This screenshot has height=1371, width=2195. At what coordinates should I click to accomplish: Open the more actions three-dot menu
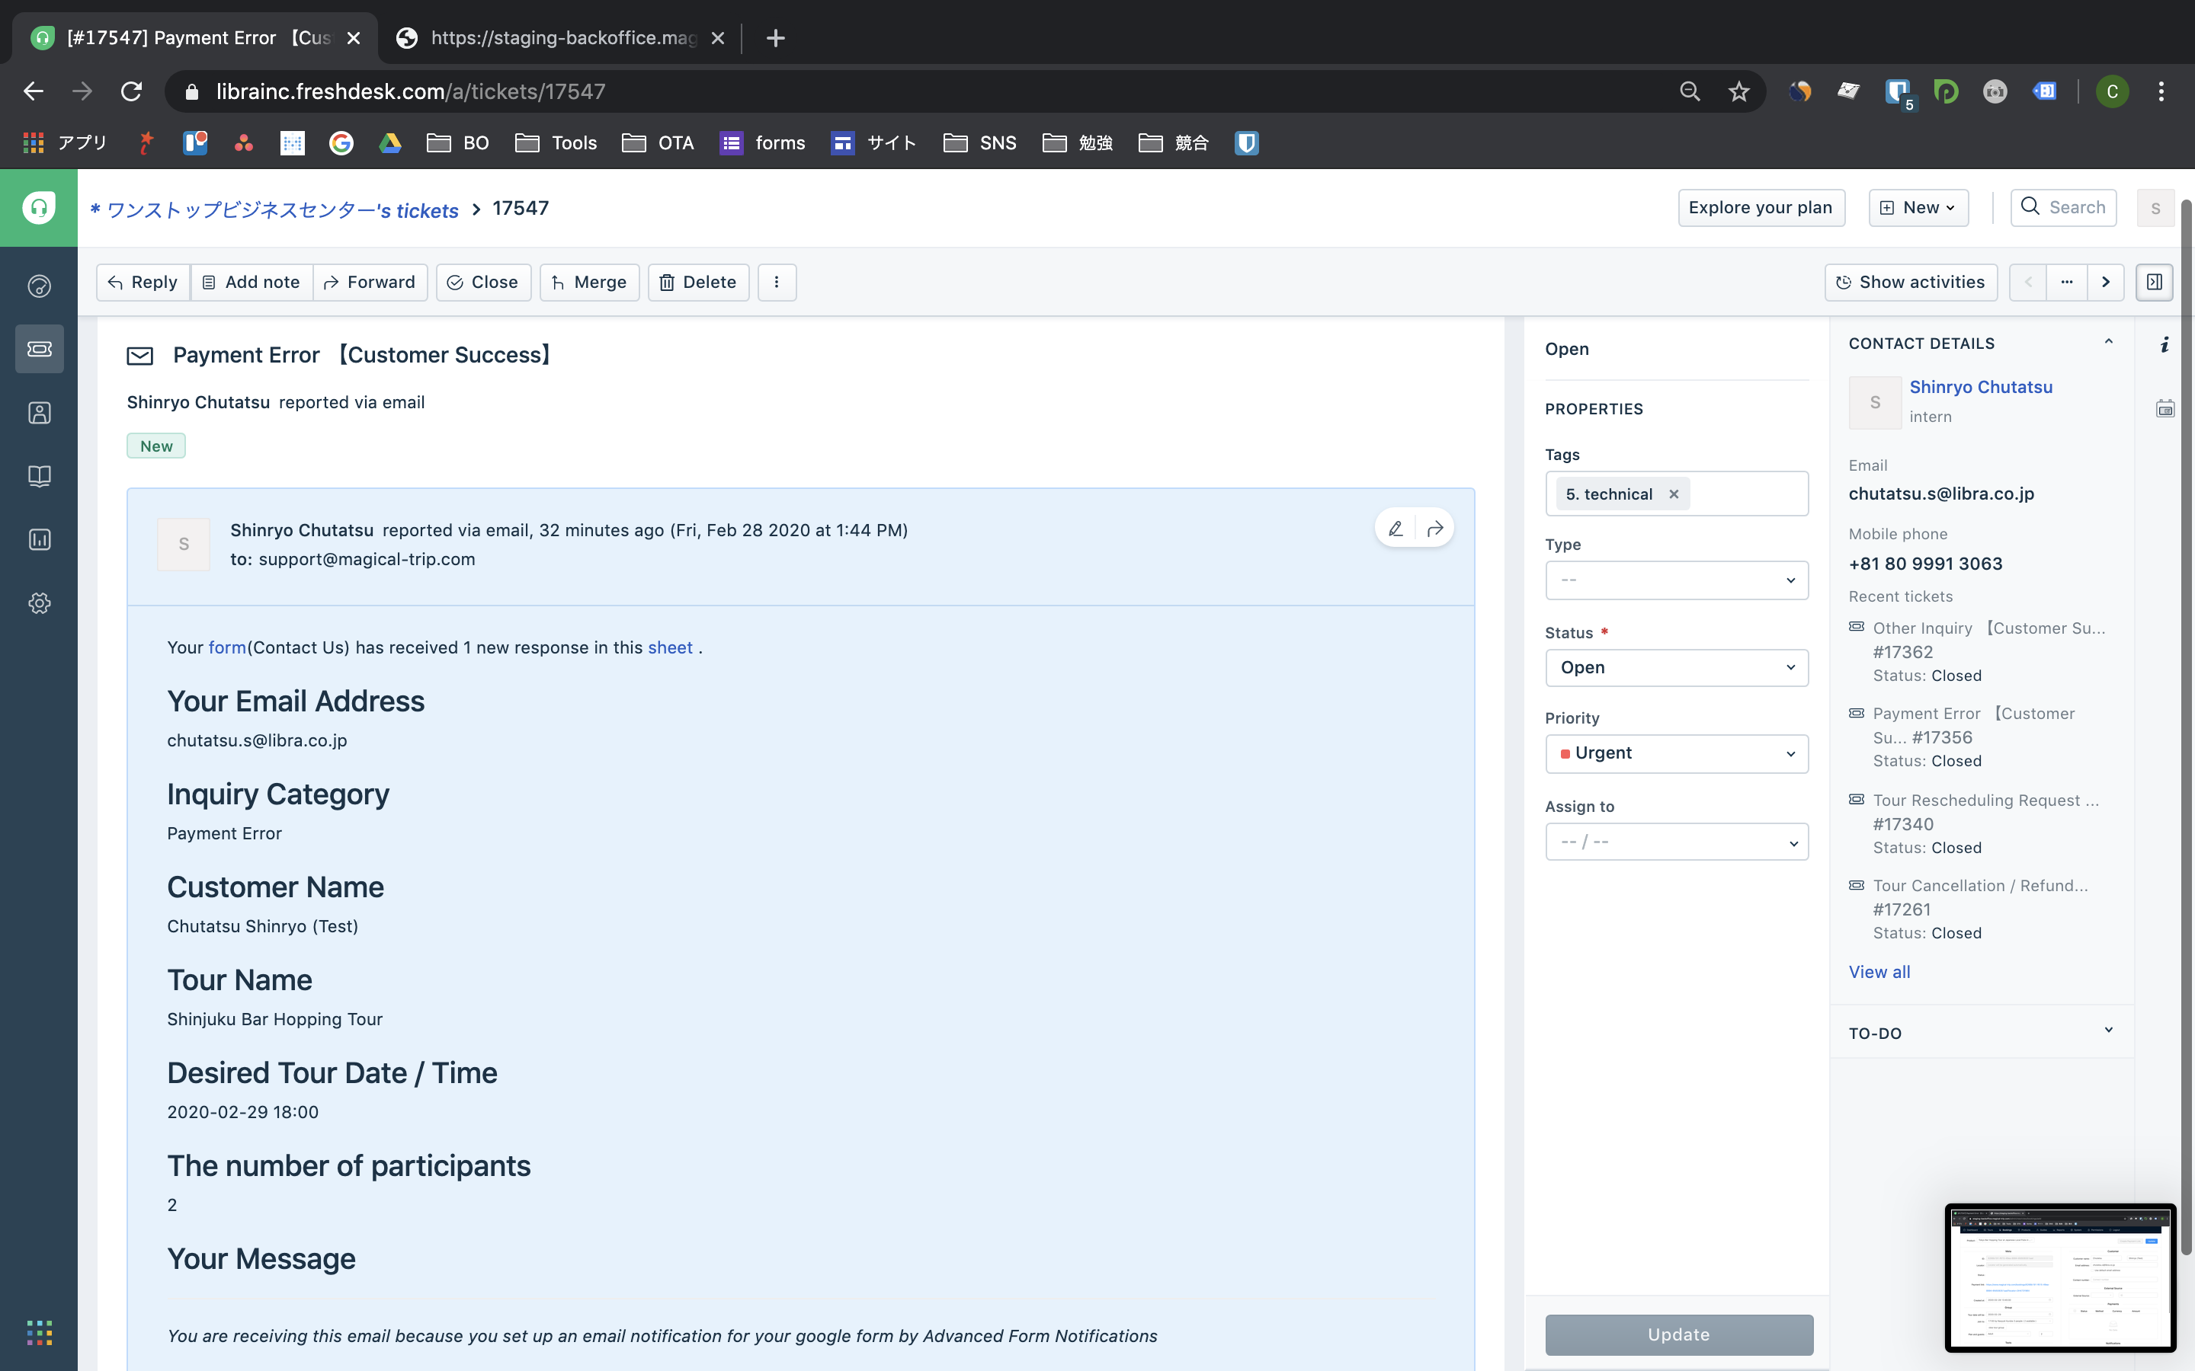click(x=777, y=282)
